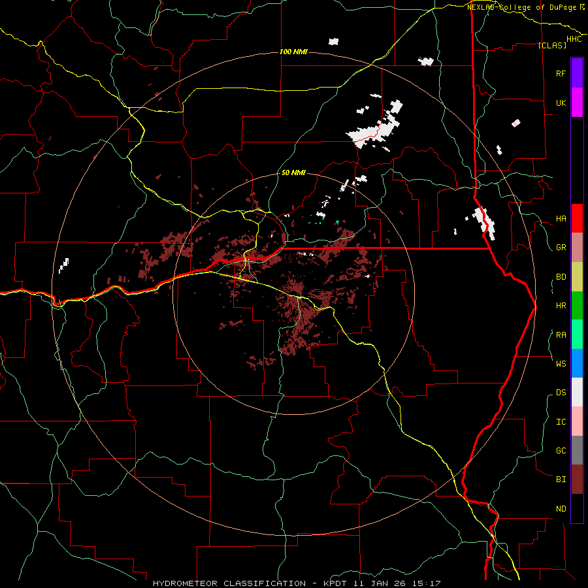Click the GC legend label
The image size is (588, 588).
click(561, 451)
